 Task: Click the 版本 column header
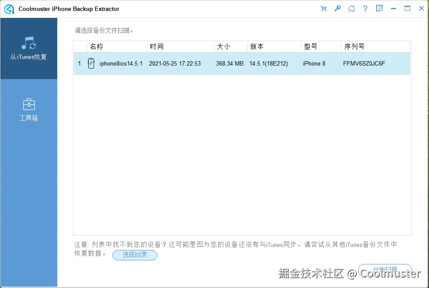click(x=257, y=46)
